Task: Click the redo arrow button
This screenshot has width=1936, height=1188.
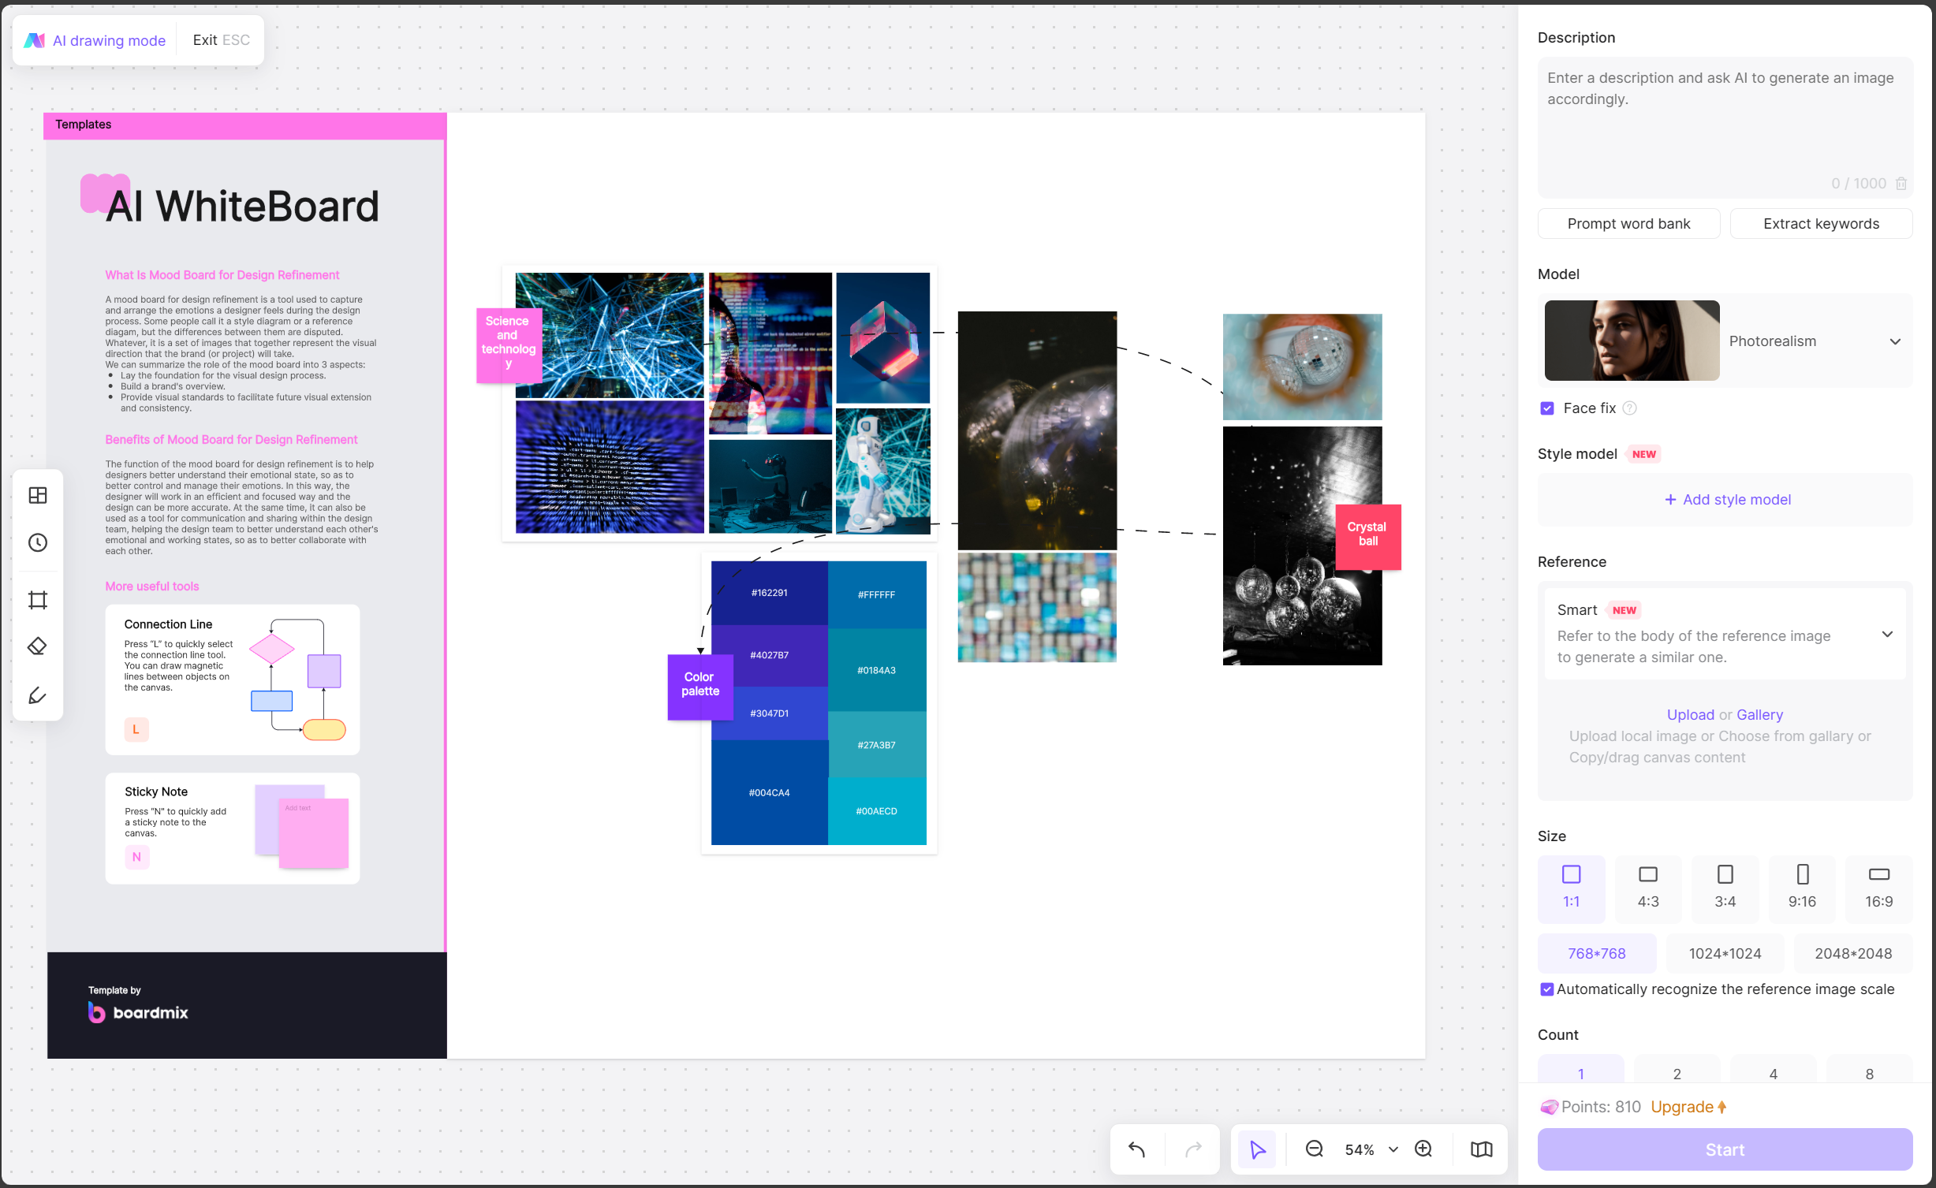Action: pyautogui.click(x=1192, y=1151)
